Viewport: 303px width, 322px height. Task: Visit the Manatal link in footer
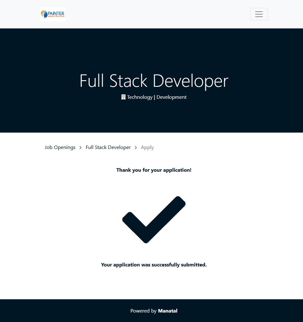168,311
